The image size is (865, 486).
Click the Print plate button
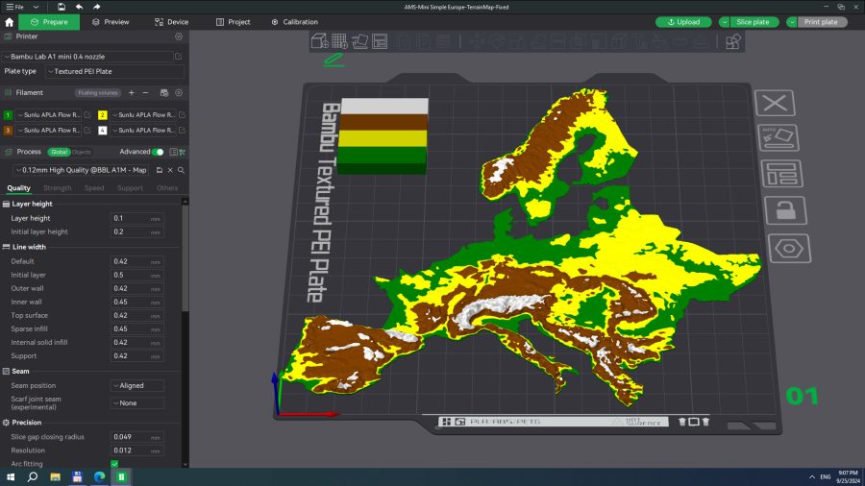821,22
